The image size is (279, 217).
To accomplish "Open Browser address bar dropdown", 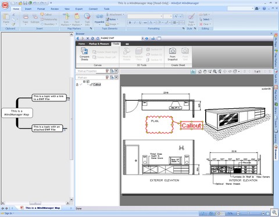I will 142,38.
